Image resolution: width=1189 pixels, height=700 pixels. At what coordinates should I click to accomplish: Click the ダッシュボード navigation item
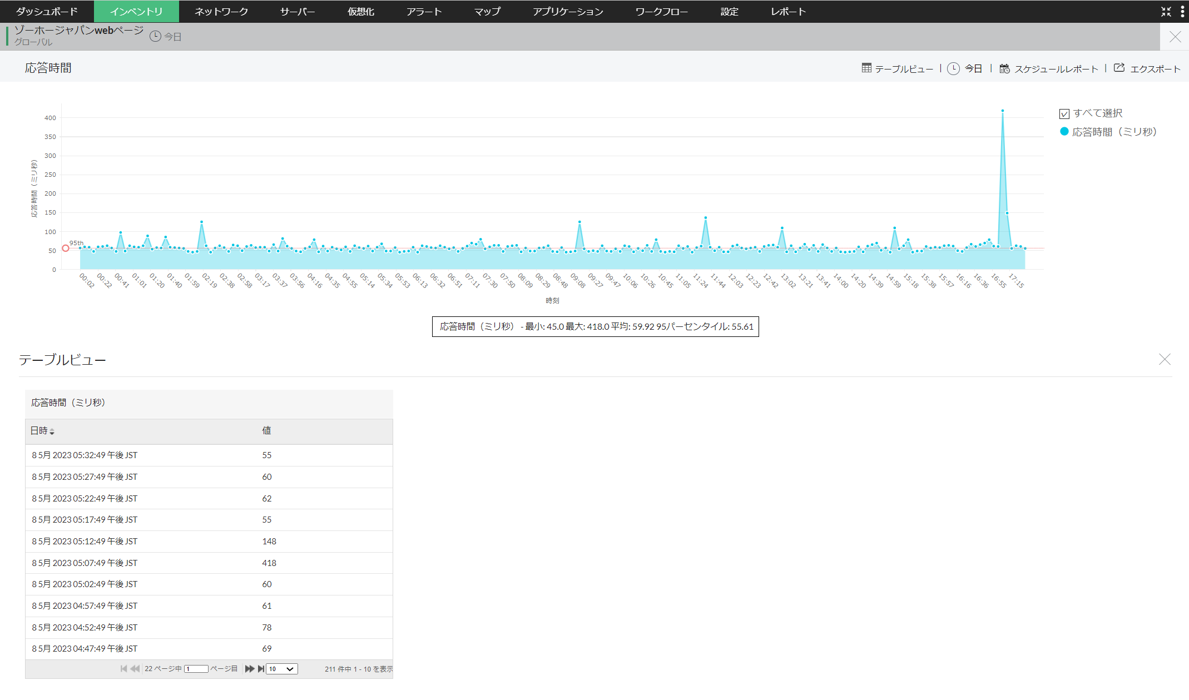pyautogui.click(x=47, y=11)
